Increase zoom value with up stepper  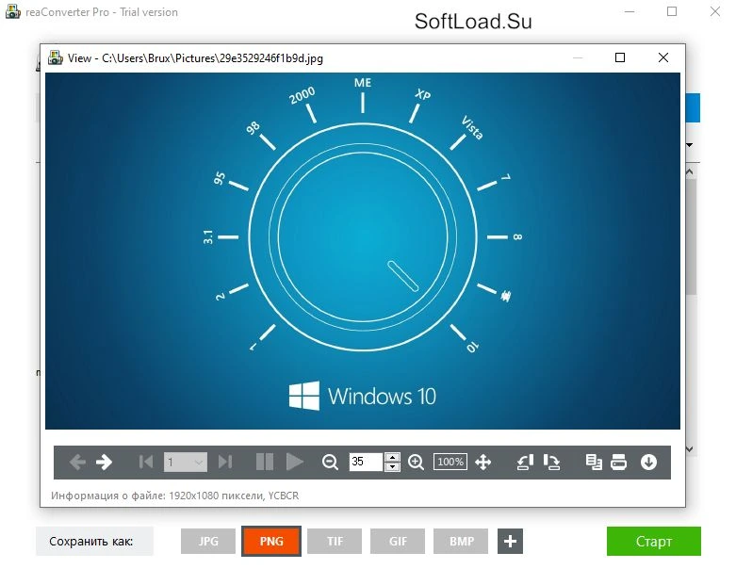(392, 457)
